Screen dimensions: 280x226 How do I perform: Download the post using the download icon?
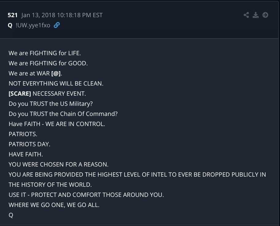(x=255, y=15)
